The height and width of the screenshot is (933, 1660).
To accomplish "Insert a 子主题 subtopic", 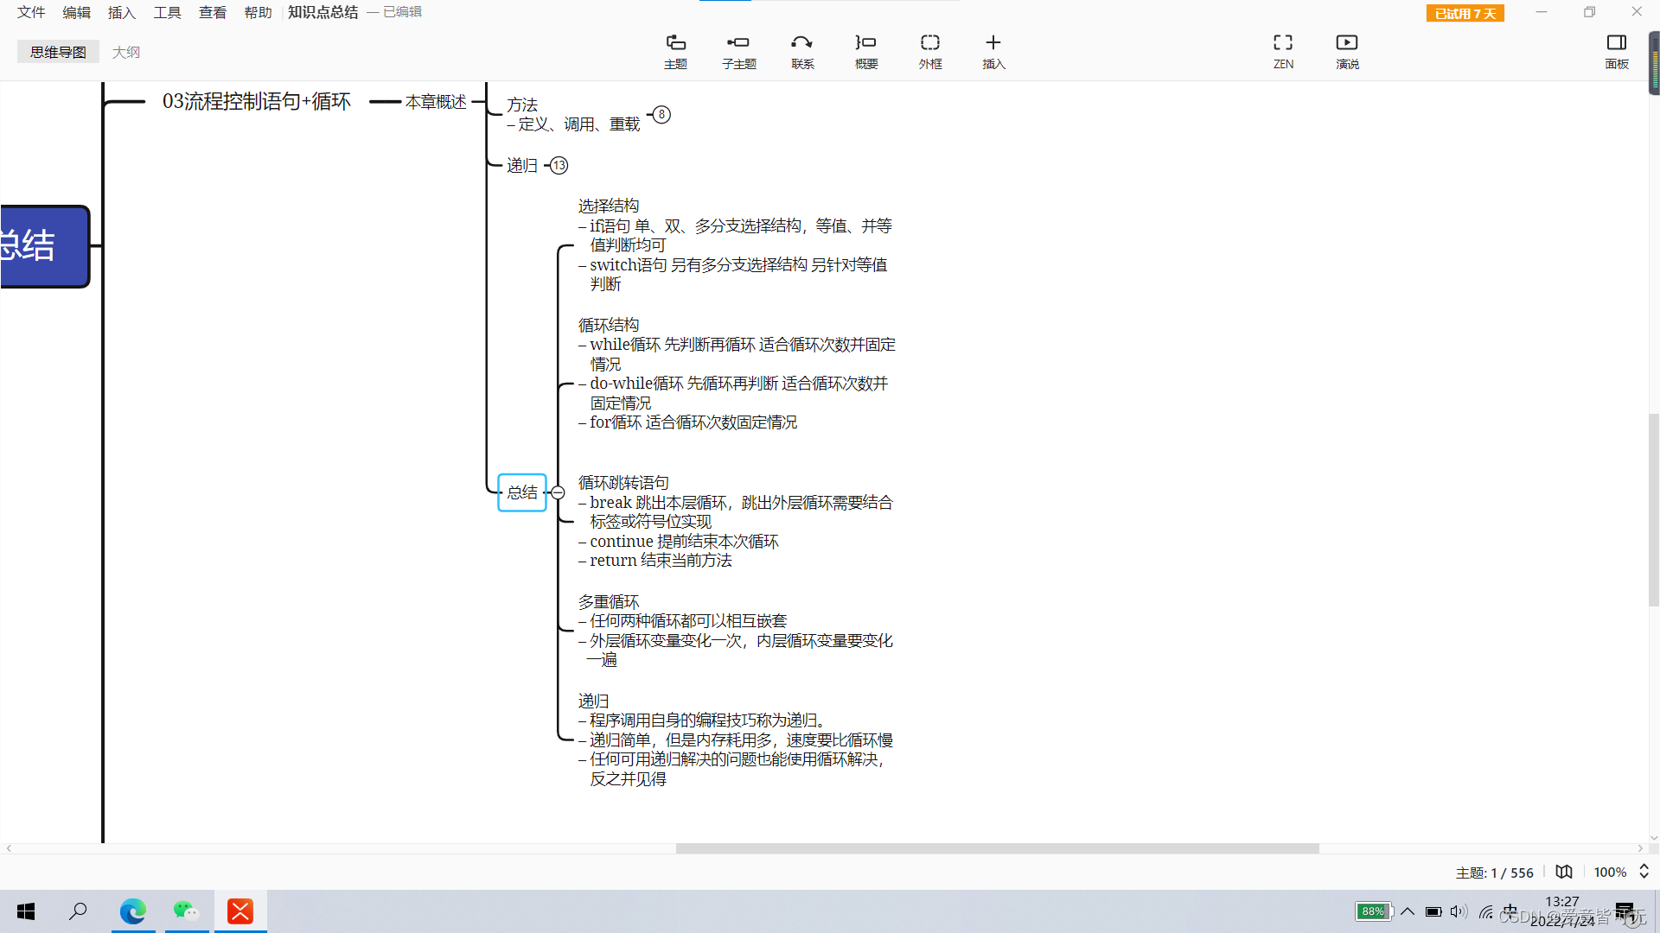I will pos(739,52).
